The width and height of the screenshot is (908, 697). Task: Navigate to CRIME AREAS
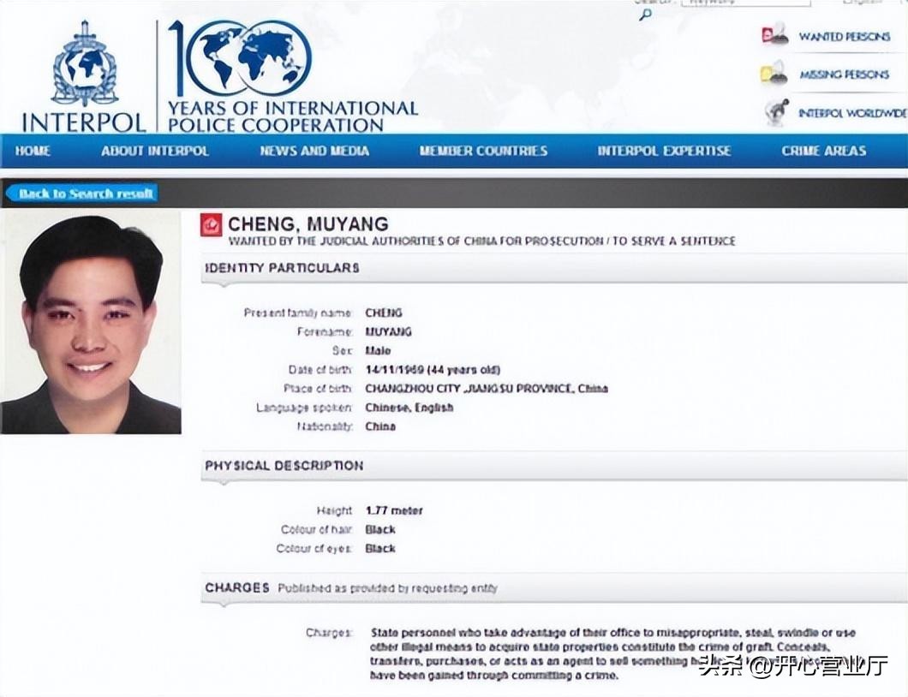pyautogui.click(x=823, y=151)
